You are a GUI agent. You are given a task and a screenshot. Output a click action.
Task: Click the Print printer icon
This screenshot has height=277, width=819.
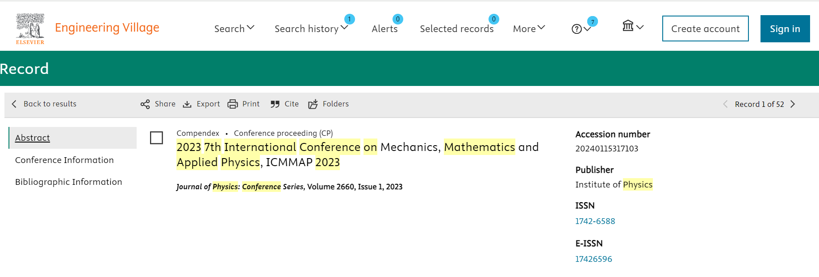233,104
